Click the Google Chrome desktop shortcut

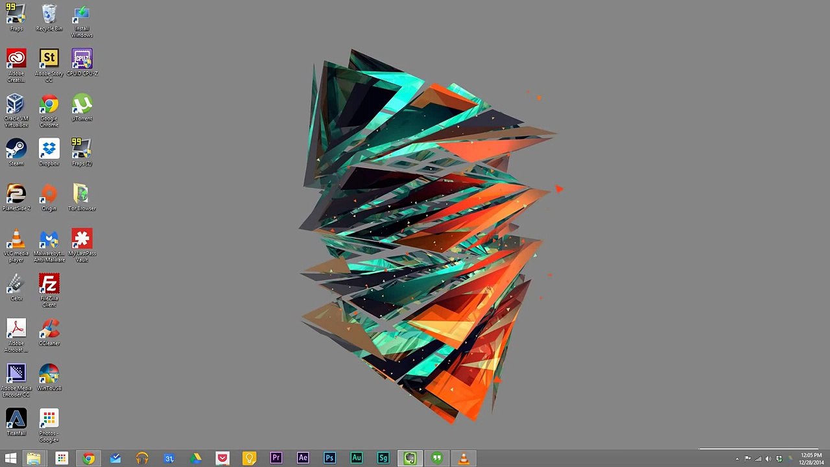49,110
